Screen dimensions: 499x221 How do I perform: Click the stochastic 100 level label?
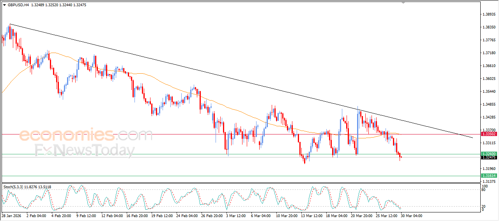click(485, 186)
